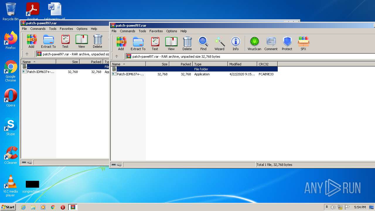The width and height of the screenshot is (375, 211).
Task: Open Options menu in front window
Action: (x=172, y=31)
